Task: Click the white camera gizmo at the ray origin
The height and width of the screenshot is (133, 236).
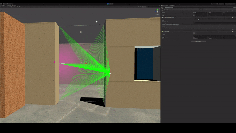Action: click(110, 74)
